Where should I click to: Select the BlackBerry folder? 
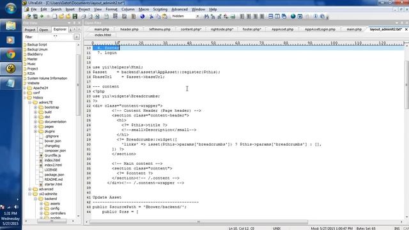point(35,54)
